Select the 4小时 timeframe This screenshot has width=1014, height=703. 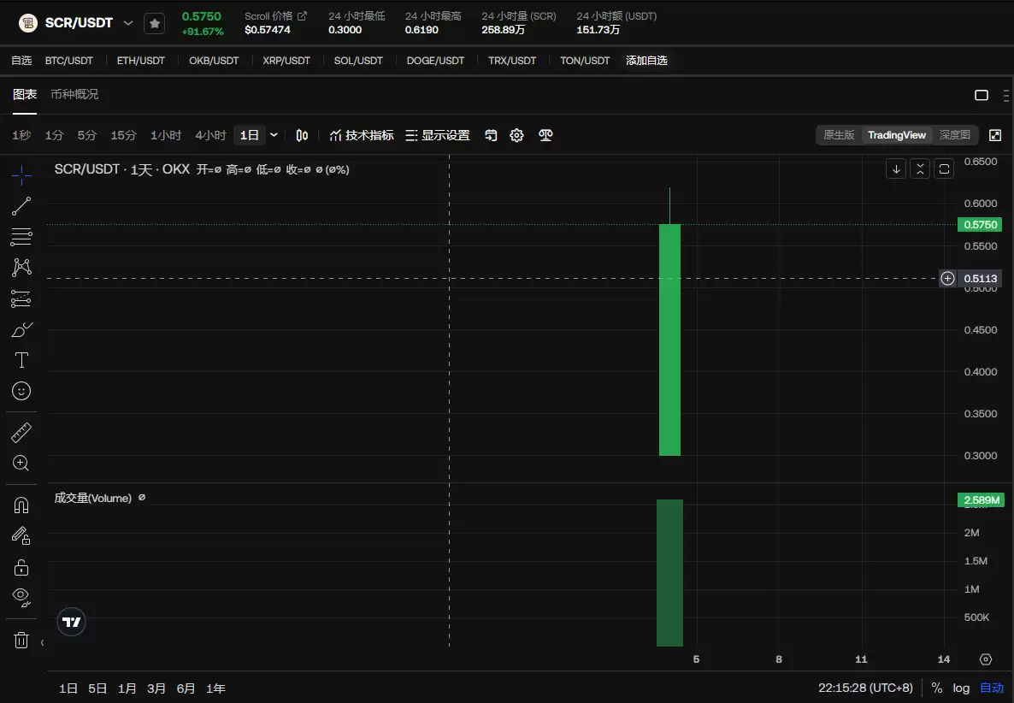[210, 135]
